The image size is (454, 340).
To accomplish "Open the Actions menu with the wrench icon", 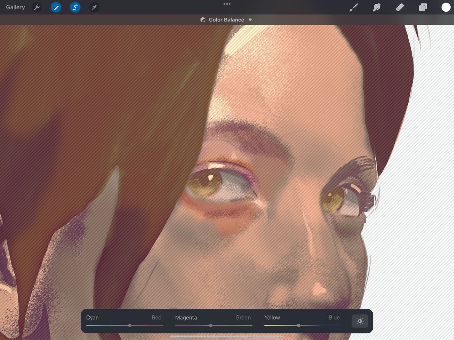I will pos(37,7).
